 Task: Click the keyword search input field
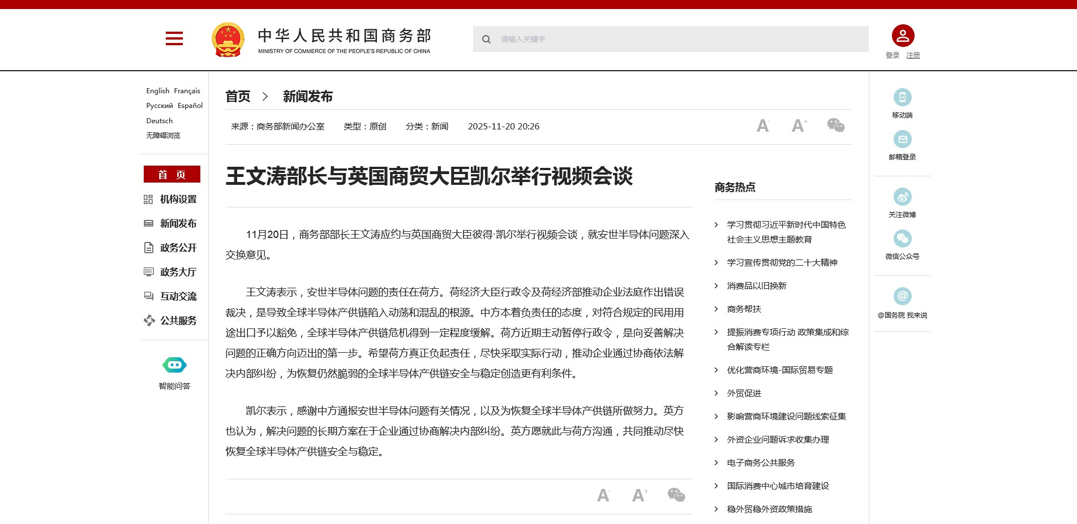pos(679,39)
